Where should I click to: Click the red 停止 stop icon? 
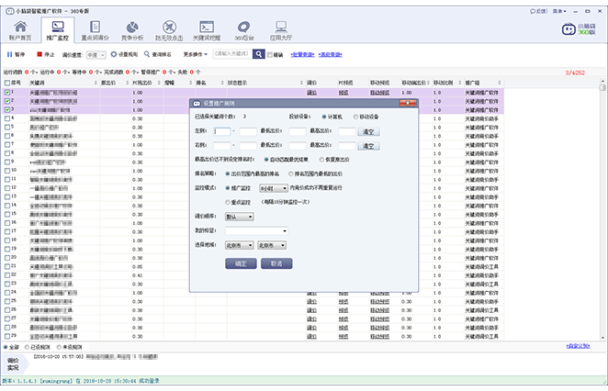[x=39, y=55]
